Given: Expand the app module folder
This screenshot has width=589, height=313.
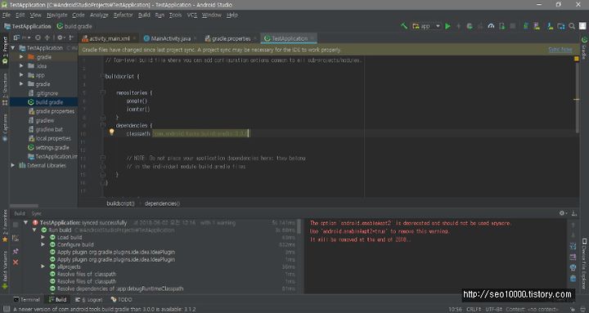Looking at the screenshot, I should [21, 74].
